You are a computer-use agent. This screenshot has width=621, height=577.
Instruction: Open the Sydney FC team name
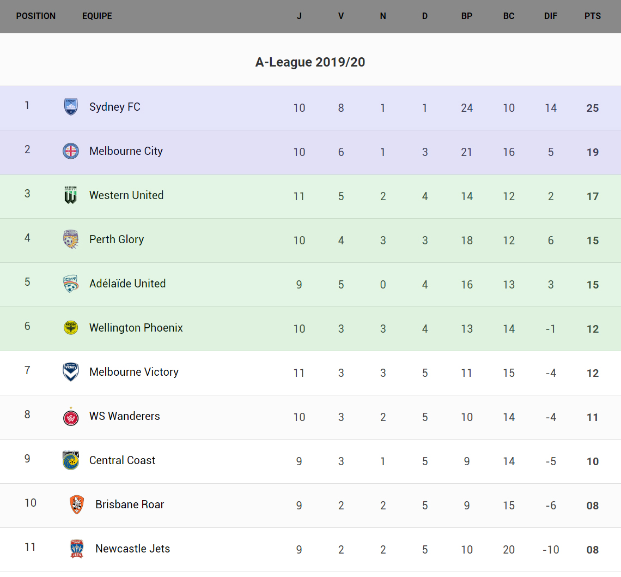pyautogui.click(x=115, y=107)
